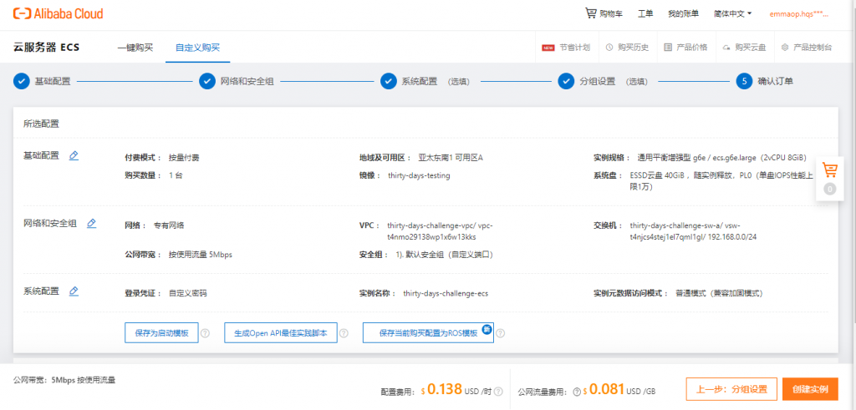The height and width of the screenshot is (410, 856).
Task: Select 公网带宽 按使用流量 5Mbps value
Action: [201, 255]
